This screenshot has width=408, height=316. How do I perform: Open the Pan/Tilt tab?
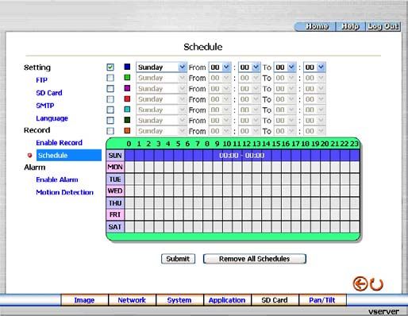(322, 300)
